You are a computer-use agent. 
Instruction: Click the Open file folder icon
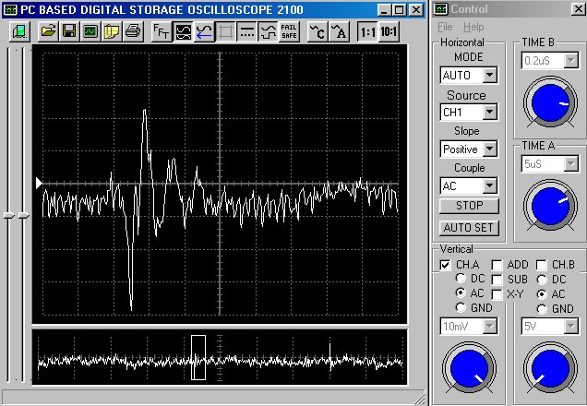(x=49, y=30)
